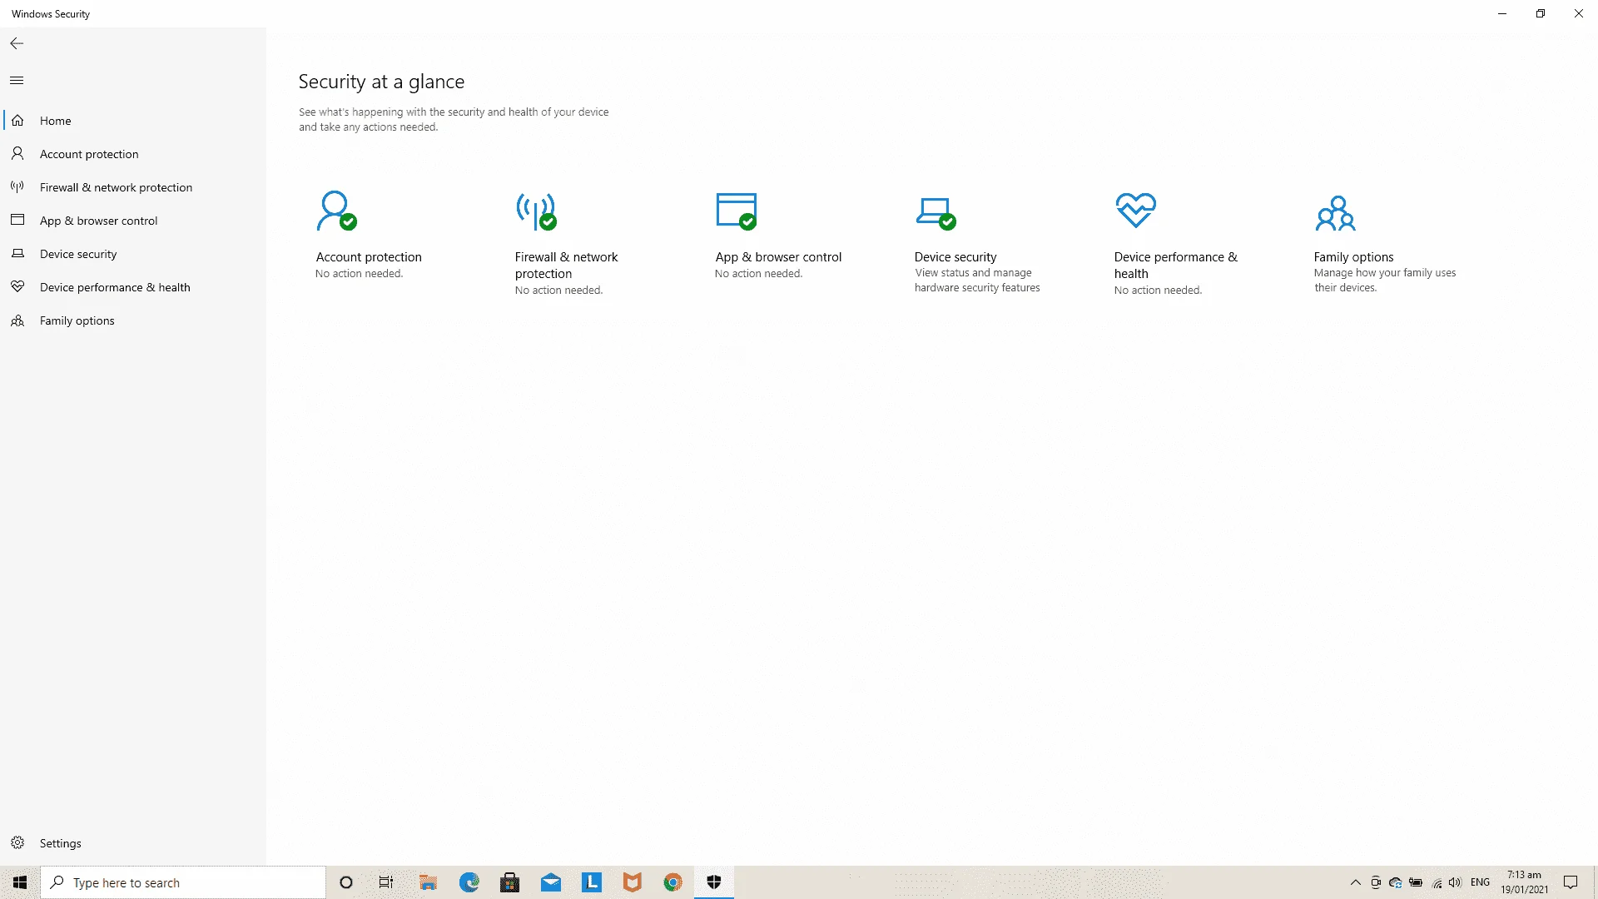The width and height of the screenshot is (1598, 899).
Task: Launch Google Chrome from the taskbar
Action: (x=673, y=882)
